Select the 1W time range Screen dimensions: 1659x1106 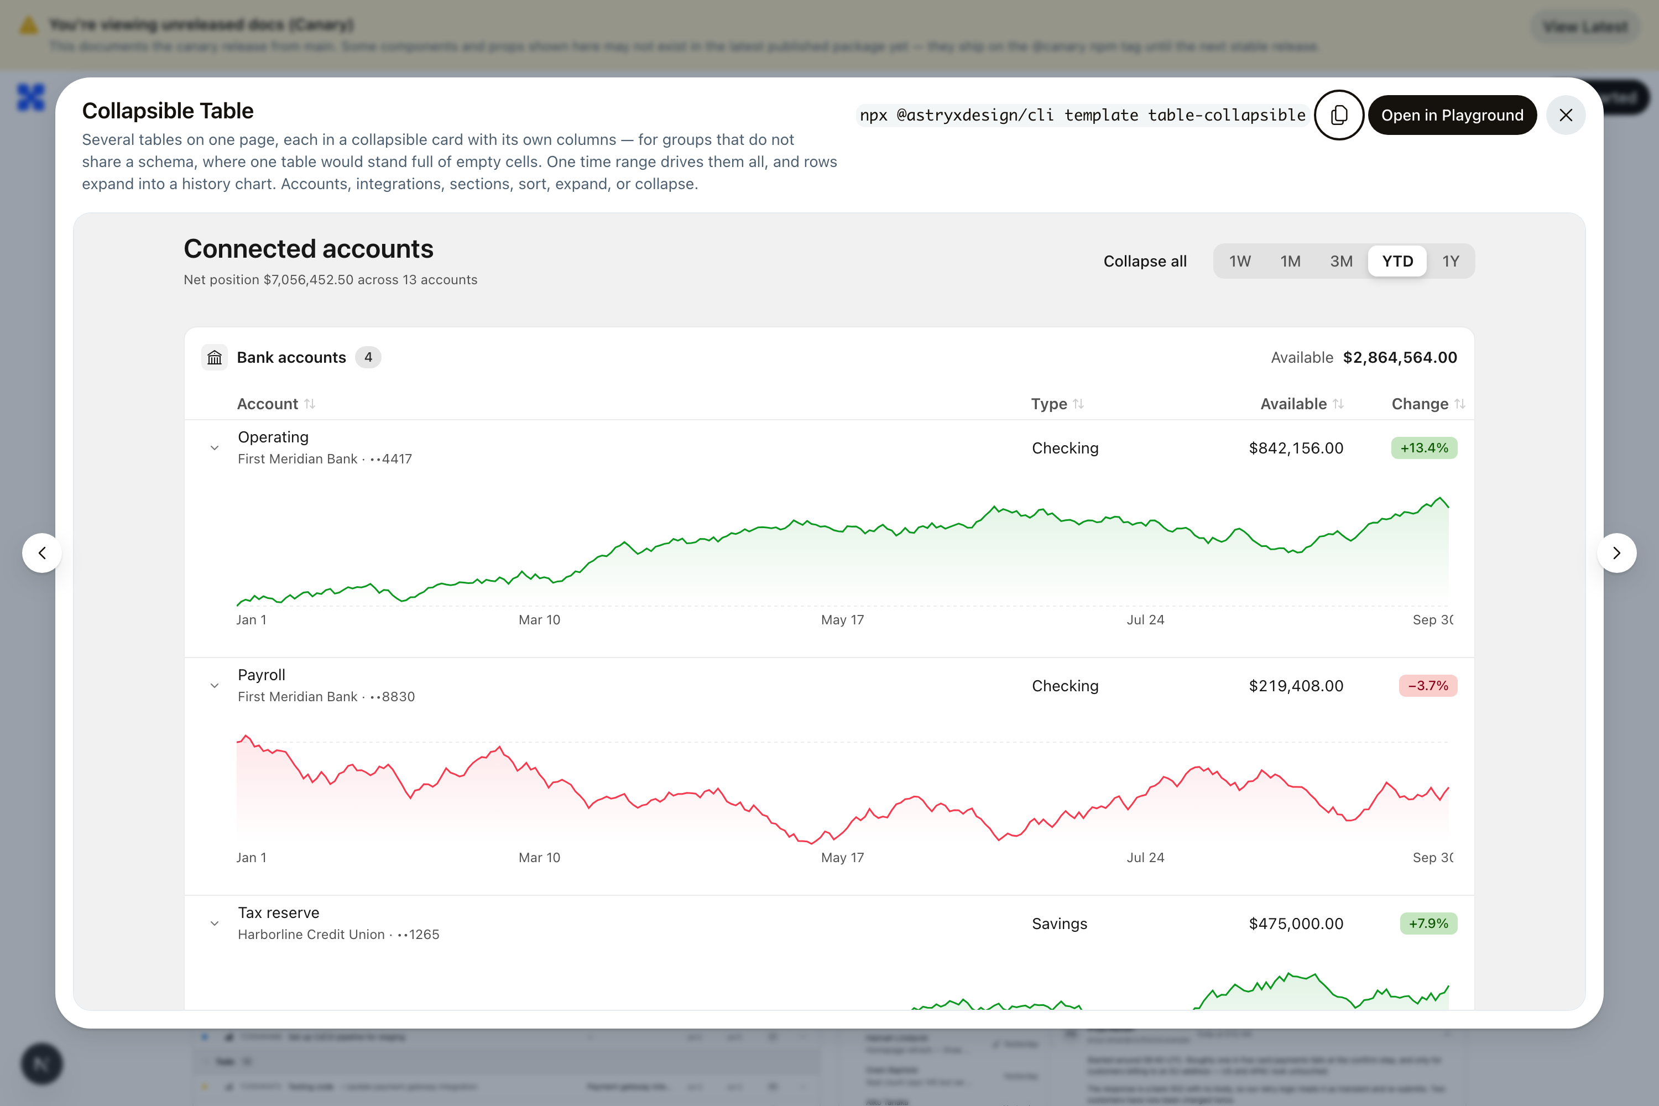(1240, 261)
